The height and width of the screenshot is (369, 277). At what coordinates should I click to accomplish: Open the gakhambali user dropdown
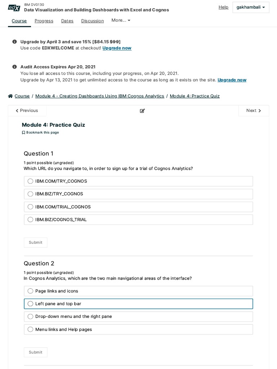[x=251, y=7]
